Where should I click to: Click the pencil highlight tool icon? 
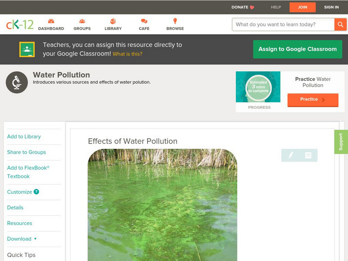tap(291, 155)
